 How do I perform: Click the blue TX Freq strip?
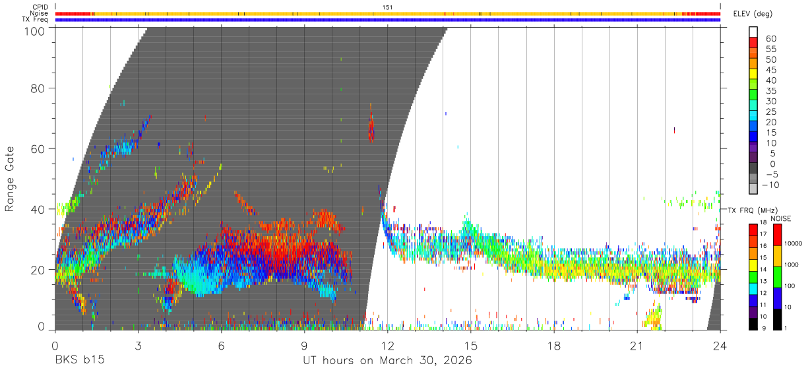click(388, 20)
